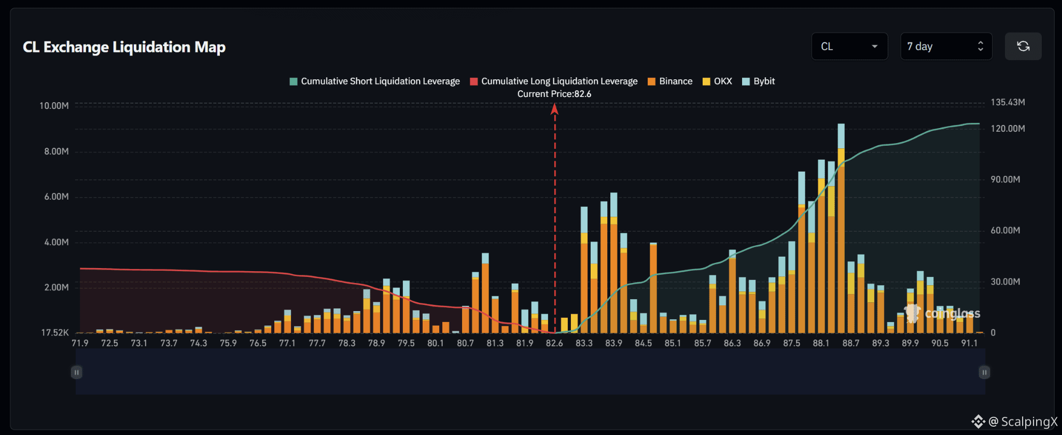The image size is (1062, 435).
Task: Toggle the OKX legend series
Action: pyautogui.click(x=717, y=81)
